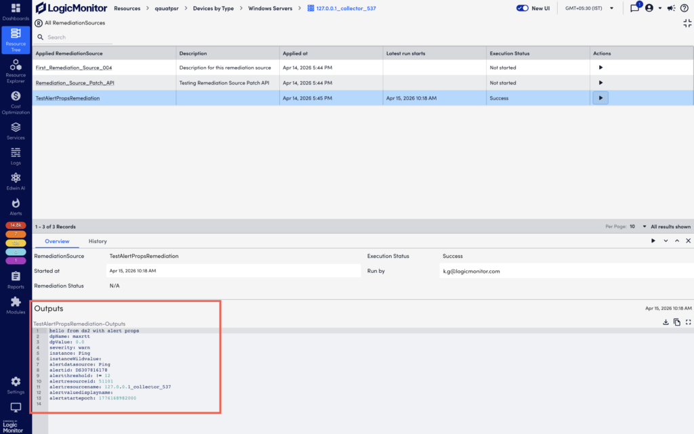Open Edwin AI in sidebar
This screenshot has width=694, height=434.
tap(16, 181)
